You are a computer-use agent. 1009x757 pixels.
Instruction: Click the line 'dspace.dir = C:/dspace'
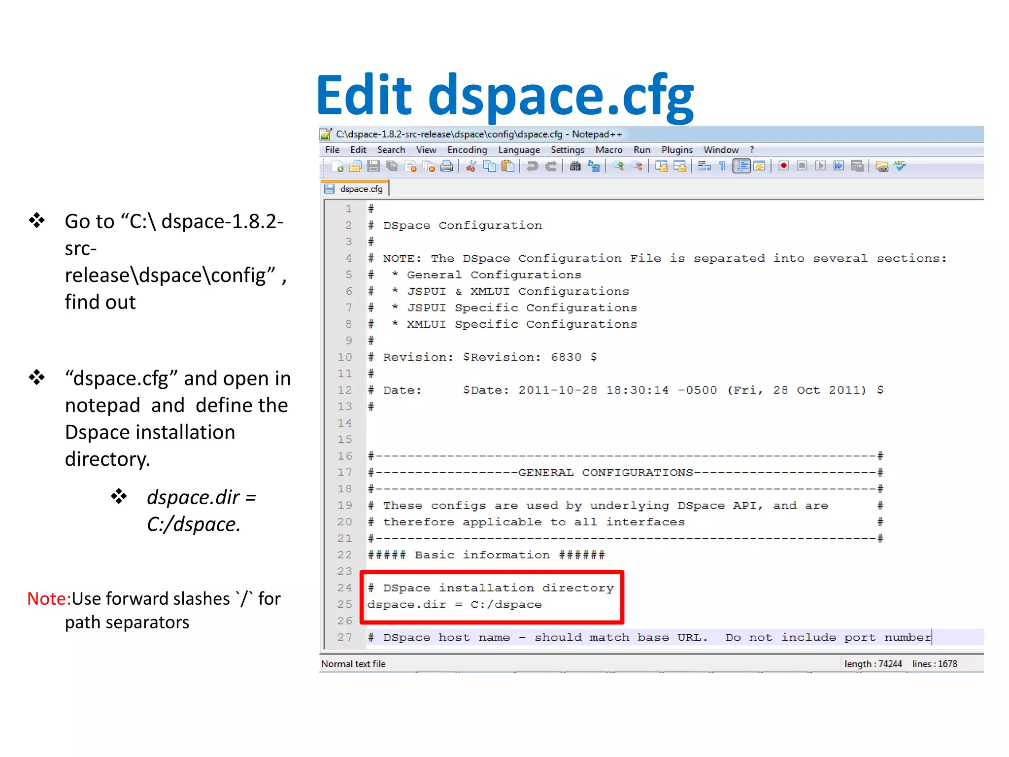click(454, 604)
